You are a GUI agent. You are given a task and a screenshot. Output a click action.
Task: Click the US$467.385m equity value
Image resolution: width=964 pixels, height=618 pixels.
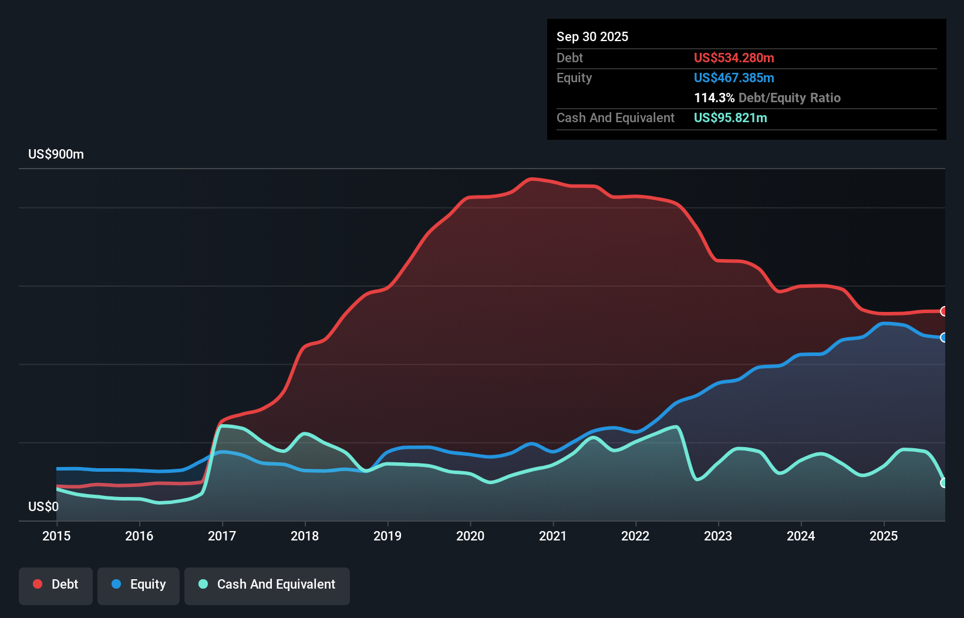pyautogui.click(x=734, y=78)
